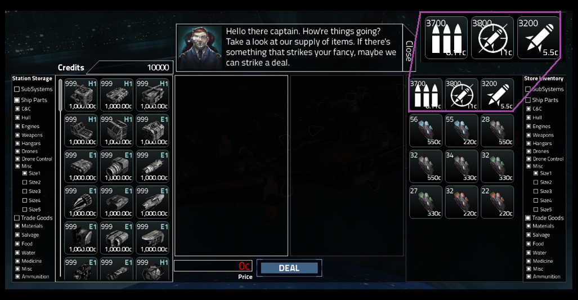Click the Station Storage scrollbar
The height and width of the screenshot is (300, 578).
click(x=60, y=95)
